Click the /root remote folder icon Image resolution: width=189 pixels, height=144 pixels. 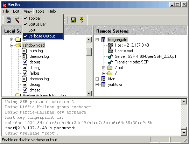coord(110,68)
